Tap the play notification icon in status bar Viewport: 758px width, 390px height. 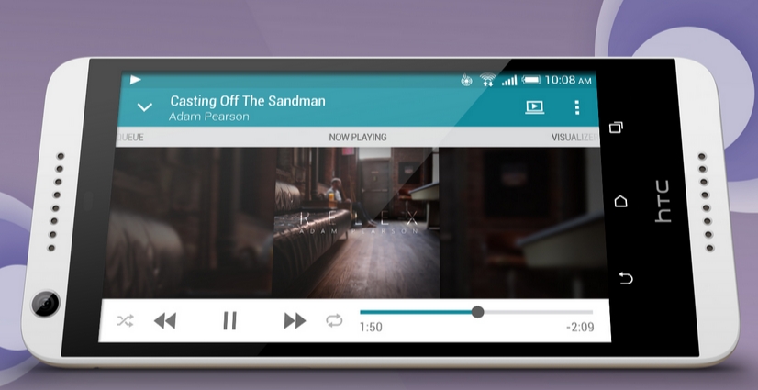pyautogui.click(x=136, y=80)
